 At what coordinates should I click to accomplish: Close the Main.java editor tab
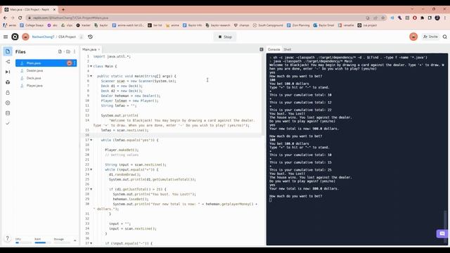click(99, 49)
